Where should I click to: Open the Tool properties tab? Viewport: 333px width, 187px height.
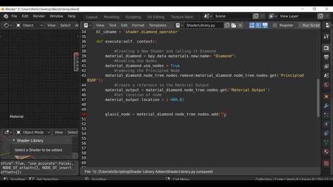pyautogui.click(x=326, y=36)
